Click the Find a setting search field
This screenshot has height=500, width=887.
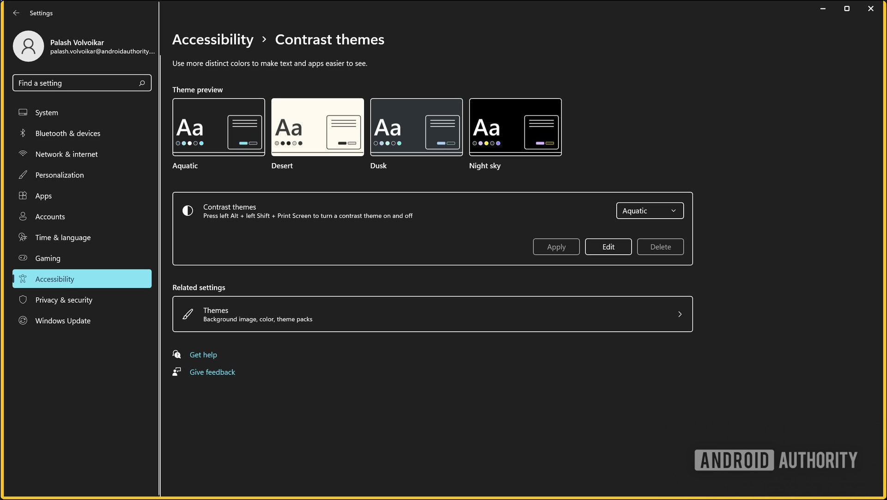pos(82,83)
